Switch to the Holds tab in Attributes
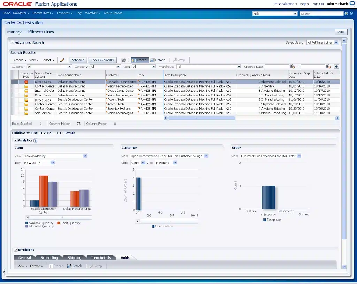 pos(125,258)
